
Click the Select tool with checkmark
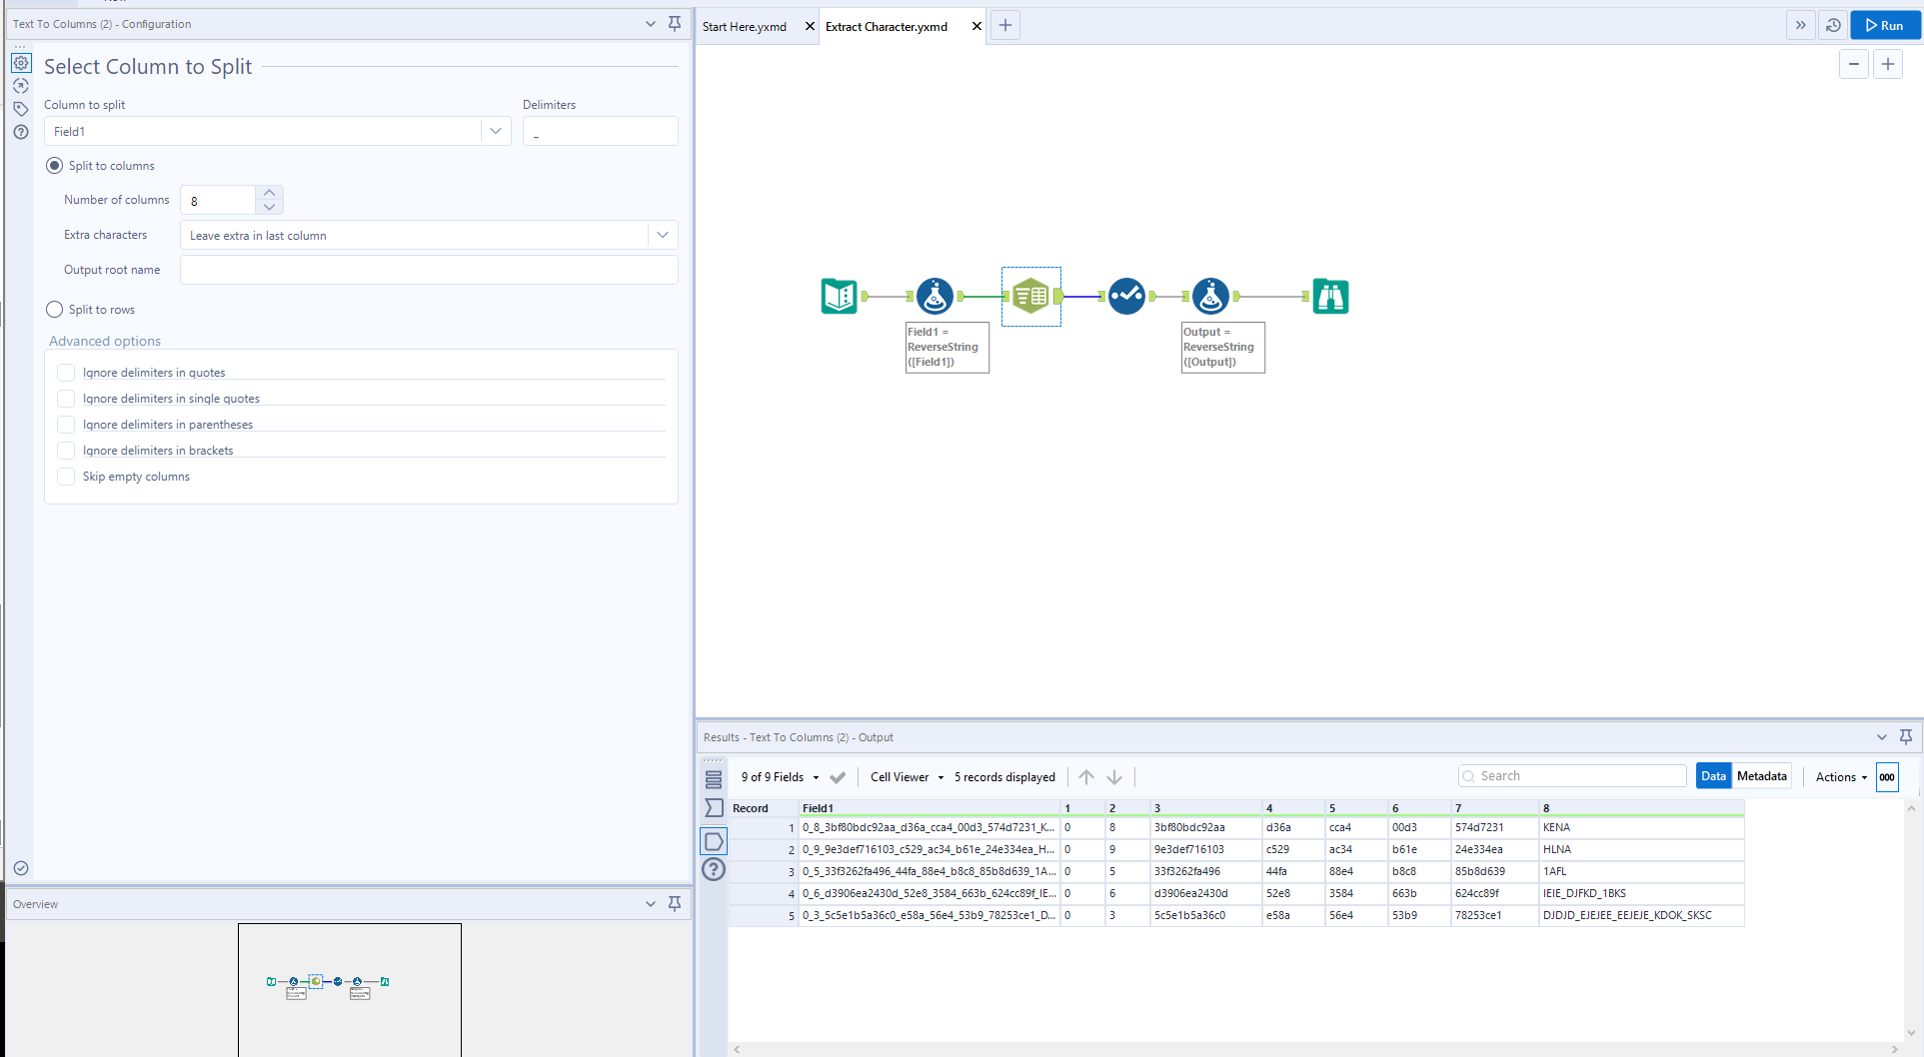click(x=1126, y=297)
